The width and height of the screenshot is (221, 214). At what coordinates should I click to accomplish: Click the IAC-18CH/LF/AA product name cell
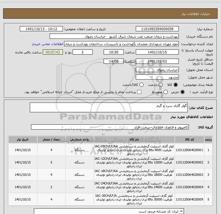click(x=134, y=175)
